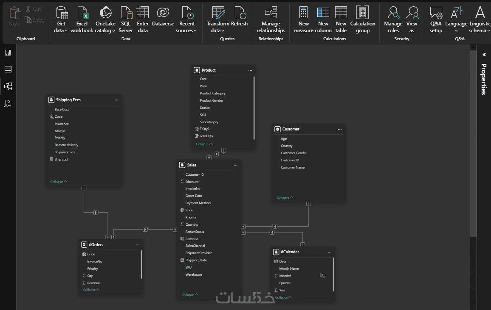The height and width of the screenshot is (310, 491).
Task: Select Product Category field in Product
Action: point(213,93)
